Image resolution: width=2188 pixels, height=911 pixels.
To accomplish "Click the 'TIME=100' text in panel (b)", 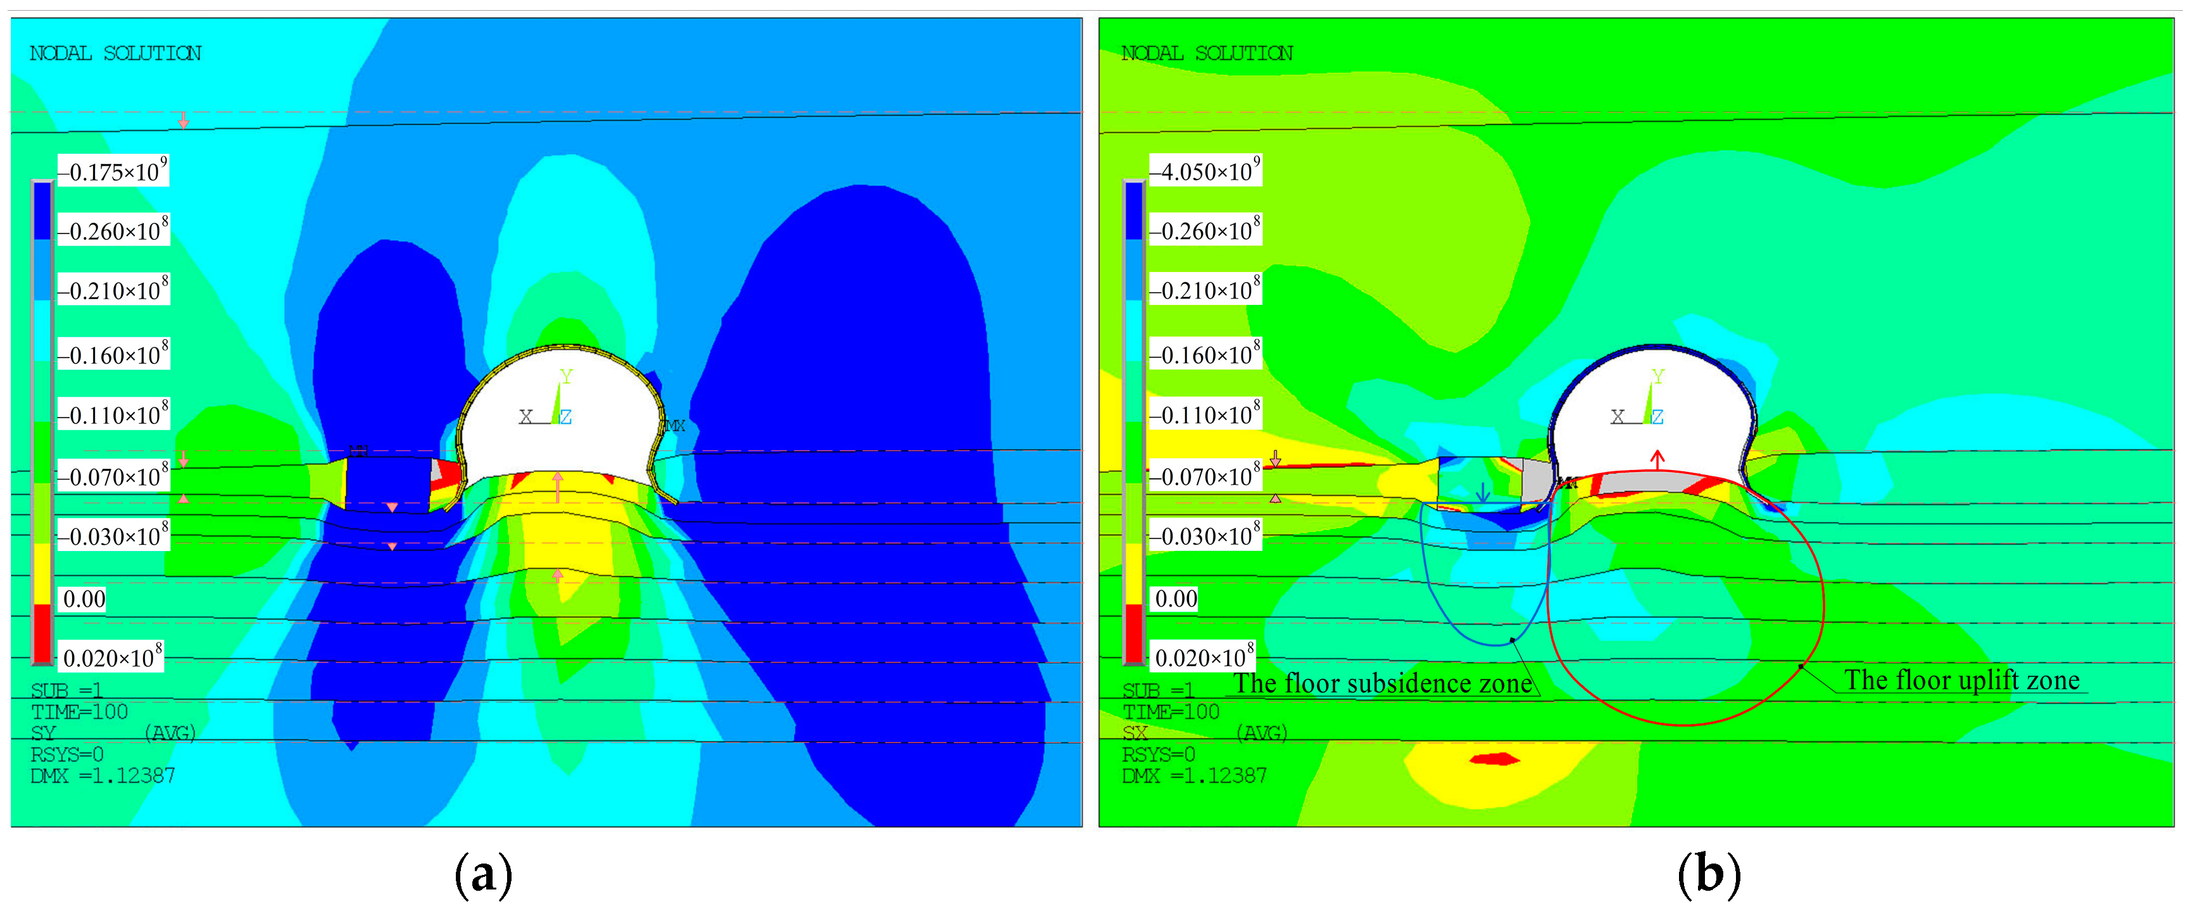I will click(x=1171, y=712).
